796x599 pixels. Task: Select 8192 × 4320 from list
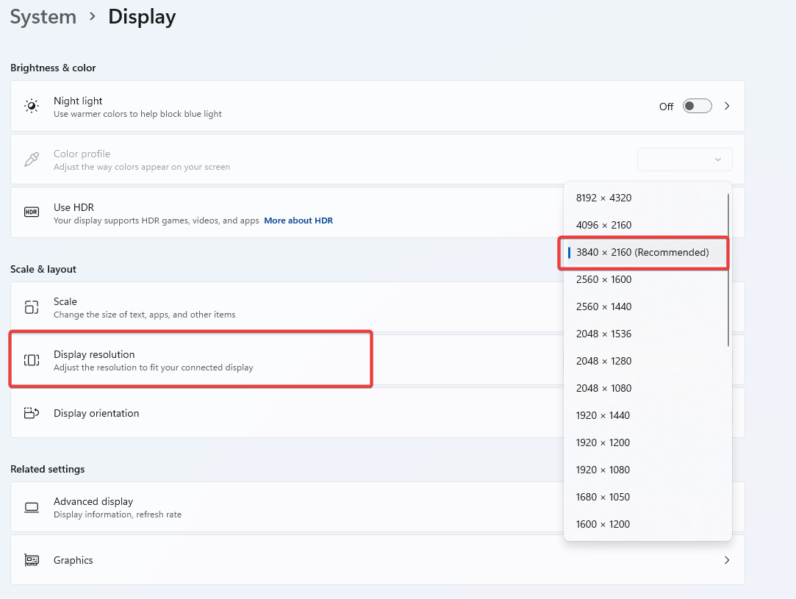603,198
